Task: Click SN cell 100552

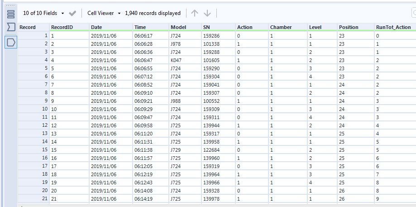Action: [x=218, y=101]
